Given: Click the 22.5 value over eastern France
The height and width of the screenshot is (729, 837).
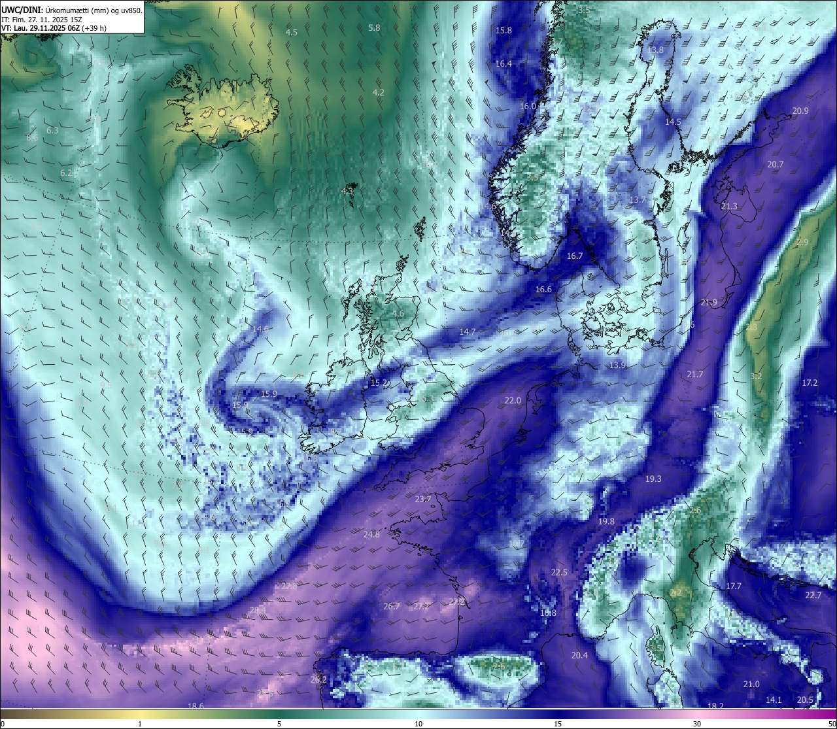Looking at the screenshot, I should point(559,572).
